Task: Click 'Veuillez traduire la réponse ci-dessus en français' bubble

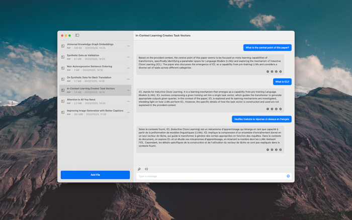Action: click(x=261, y=119)
